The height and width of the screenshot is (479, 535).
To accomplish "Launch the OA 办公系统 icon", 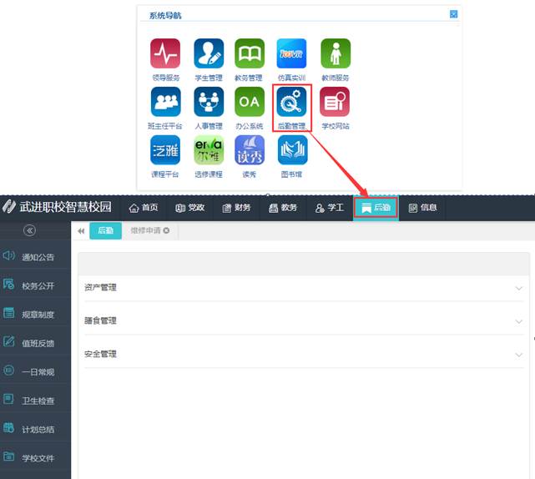I will pos(250,102).
